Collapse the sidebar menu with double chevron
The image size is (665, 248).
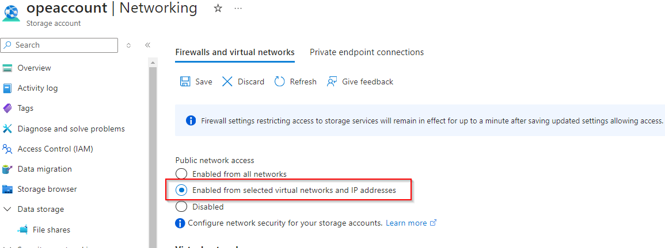coord(147,45)
